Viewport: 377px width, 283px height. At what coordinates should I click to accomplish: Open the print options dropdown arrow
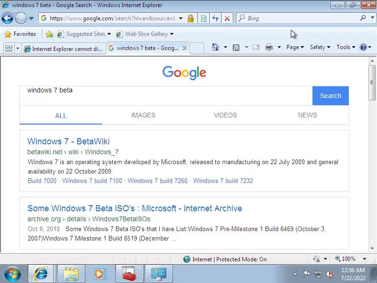pyautogui.click(x=279, y=47)
